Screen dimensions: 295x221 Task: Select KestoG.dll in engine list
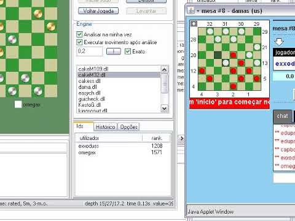(x=119, y=105)
